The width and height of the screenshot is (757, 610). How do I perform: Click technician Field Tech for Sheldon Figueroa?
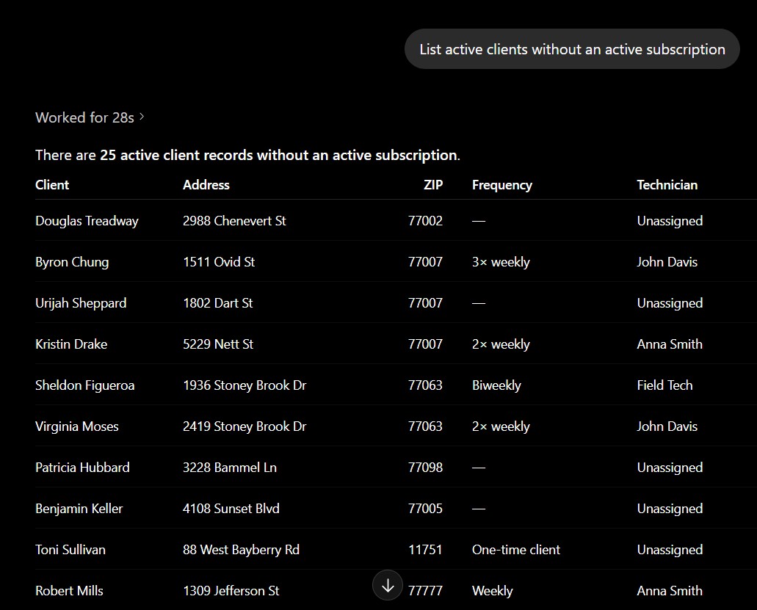(x=664, y=385)
